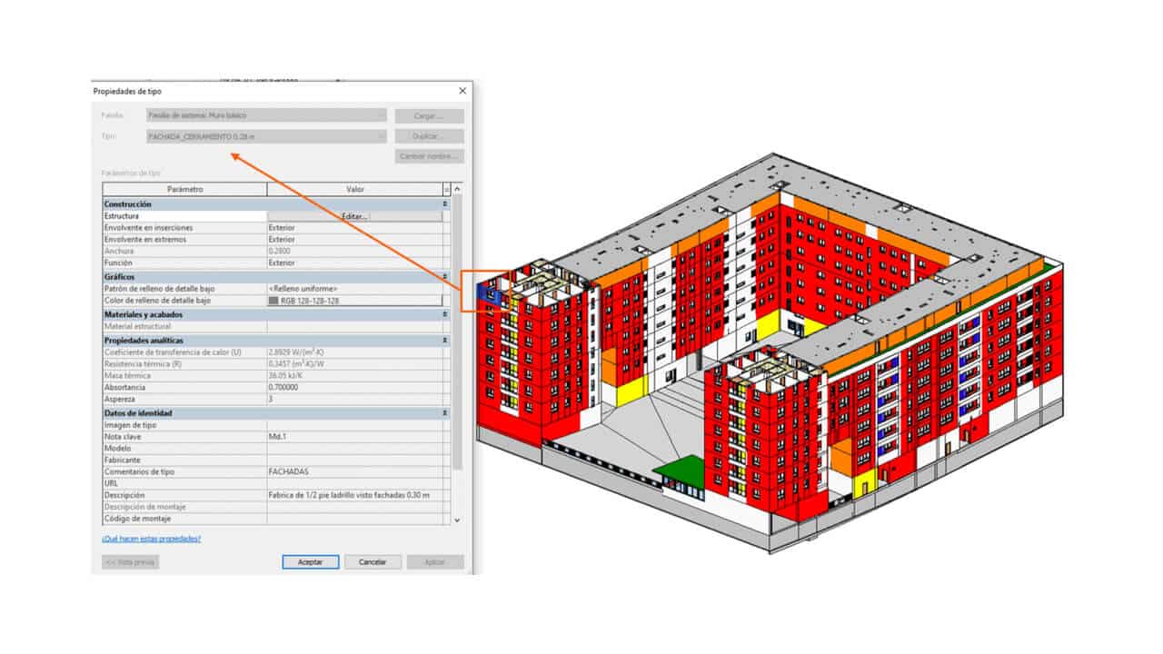Click the Masa térmica value 36.05 kJ/K
This screenshot has height=654, width=1163.
tap(354, 375)
